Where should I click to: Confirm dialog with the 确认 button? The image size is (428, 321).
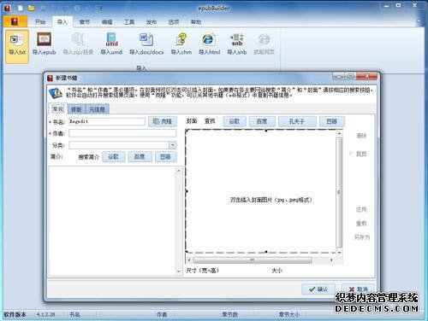tap(318, 289)
